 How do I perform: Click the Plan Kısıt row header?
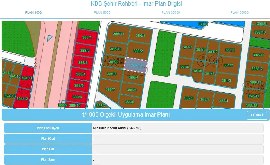point(48,139)
